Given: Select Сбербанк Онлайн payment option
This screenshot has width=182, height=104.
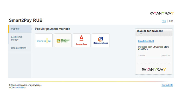Looking at the screenshot, I should [x=63, y=40].
